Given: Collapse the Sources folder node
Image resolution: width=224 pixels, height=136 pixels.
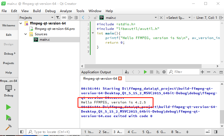Looking at the screenshot, I should tap(26, 34).
